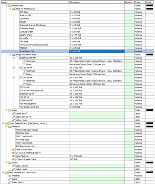Click the wrench icon for Labor per SQ FT
The image size is (155, 184).
13,117
